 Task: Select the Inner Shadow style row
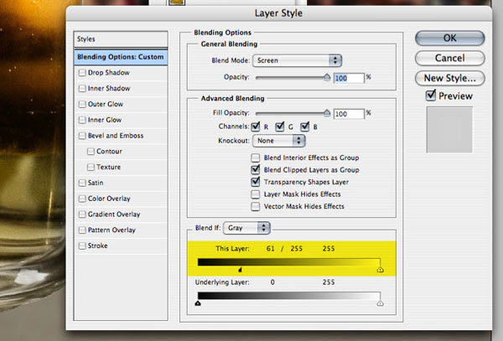[121, 89]
